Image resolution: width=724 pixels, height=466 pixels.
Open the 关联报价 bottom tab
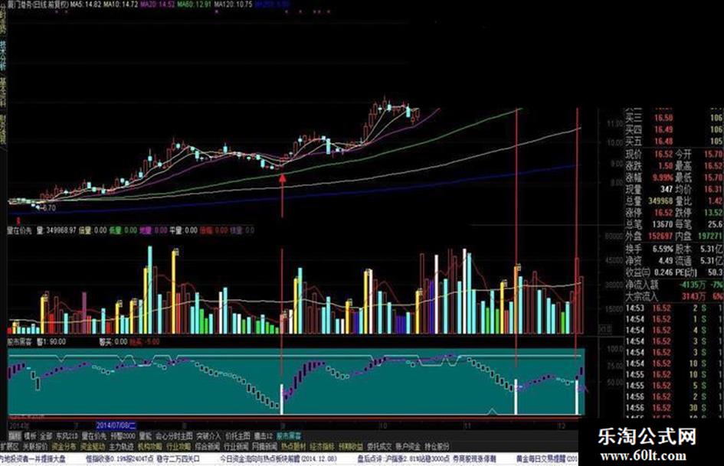[35, 447]
